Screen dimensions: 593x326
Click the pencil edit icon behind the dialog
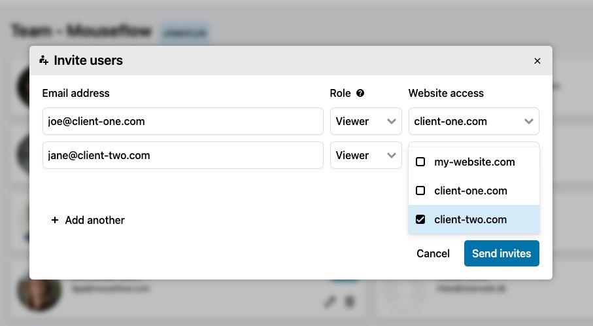(x=330, y=302)
